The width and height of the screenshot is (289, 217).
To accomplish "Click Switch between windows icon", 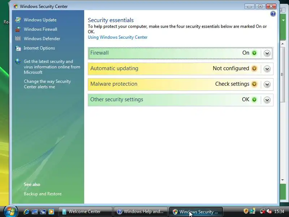I will (43, 212).
